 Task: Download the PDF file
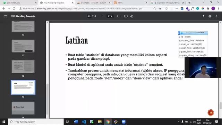coord(203,16)
